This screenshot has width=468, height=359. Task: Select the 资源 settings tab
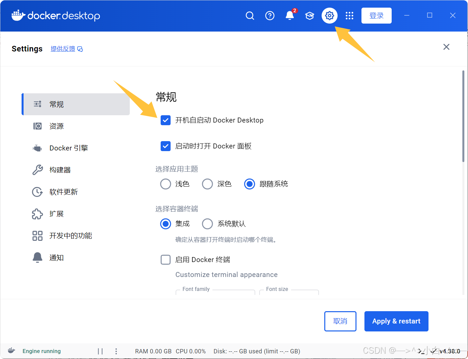(76, 126)
